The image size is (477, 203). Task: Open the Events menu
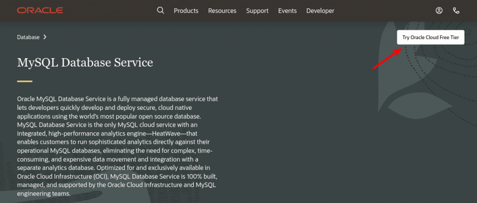(x=287, y=11)
